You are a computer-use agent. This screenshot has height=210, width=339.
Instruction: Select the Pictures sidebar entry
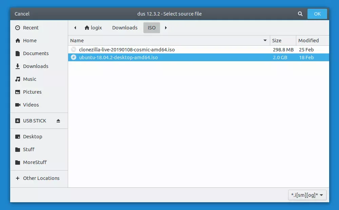pos(32,92)
